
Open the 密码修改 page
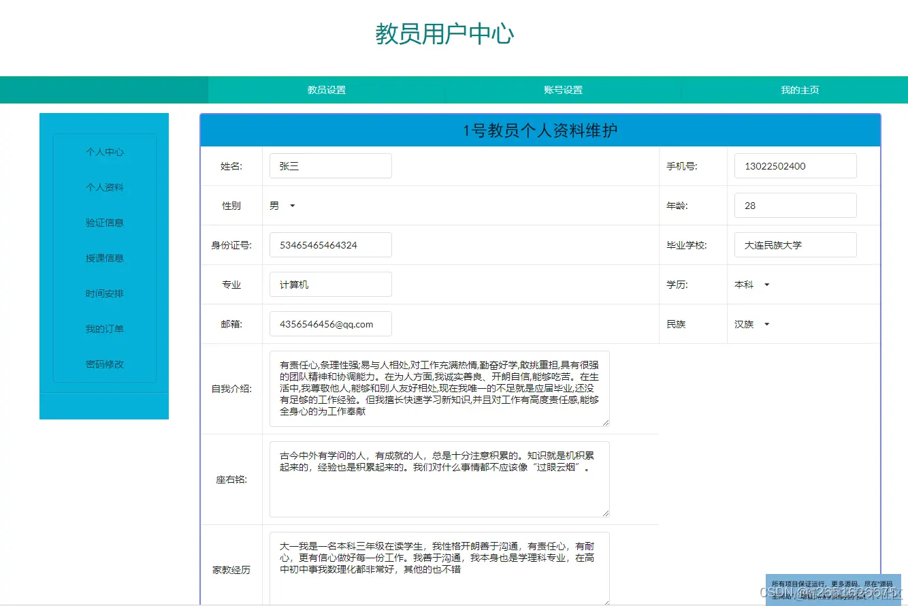[x=103, y=364]
